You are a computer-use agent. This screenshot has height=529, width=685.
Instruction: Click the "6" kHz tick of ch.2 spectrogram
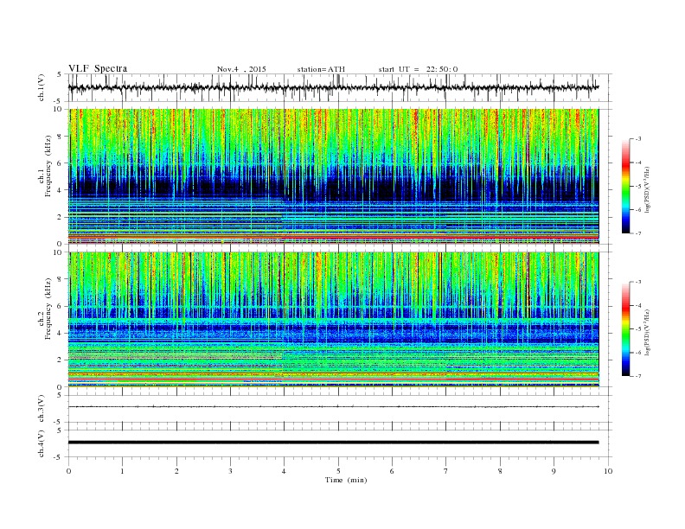pyautogui.click(x=60, y=306)
